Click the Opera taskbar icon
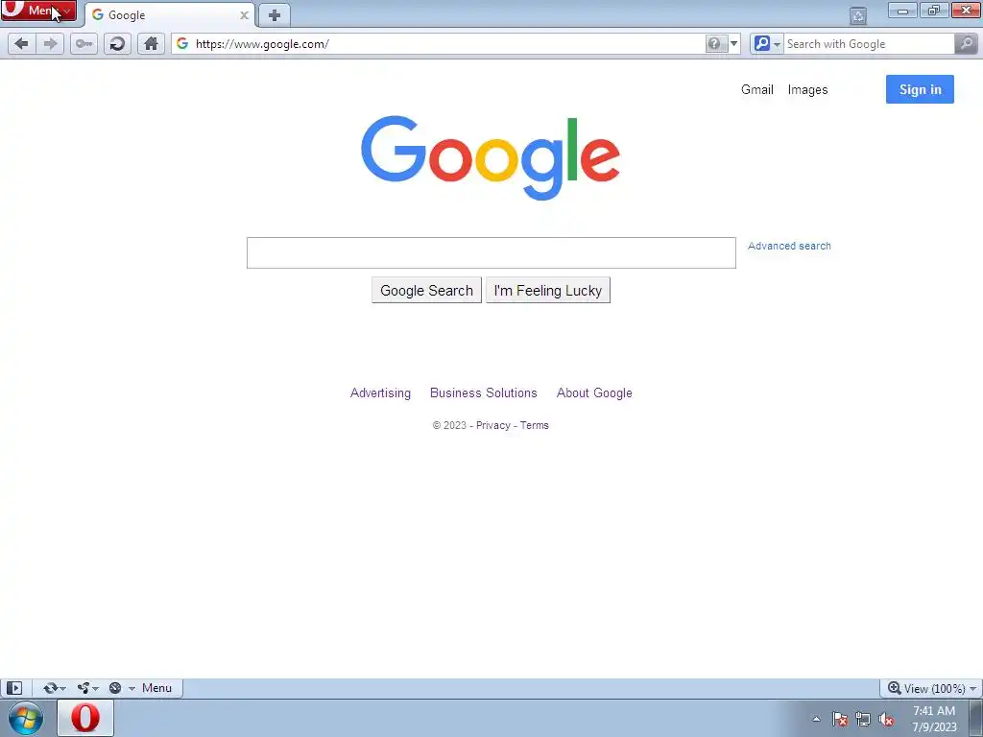Viewport: 983px width, 737px height. click(85, 718)
